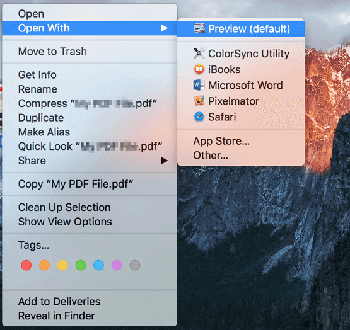
Task: Select Copy "My PDF File.pdf"
Action: click(90, 184)
